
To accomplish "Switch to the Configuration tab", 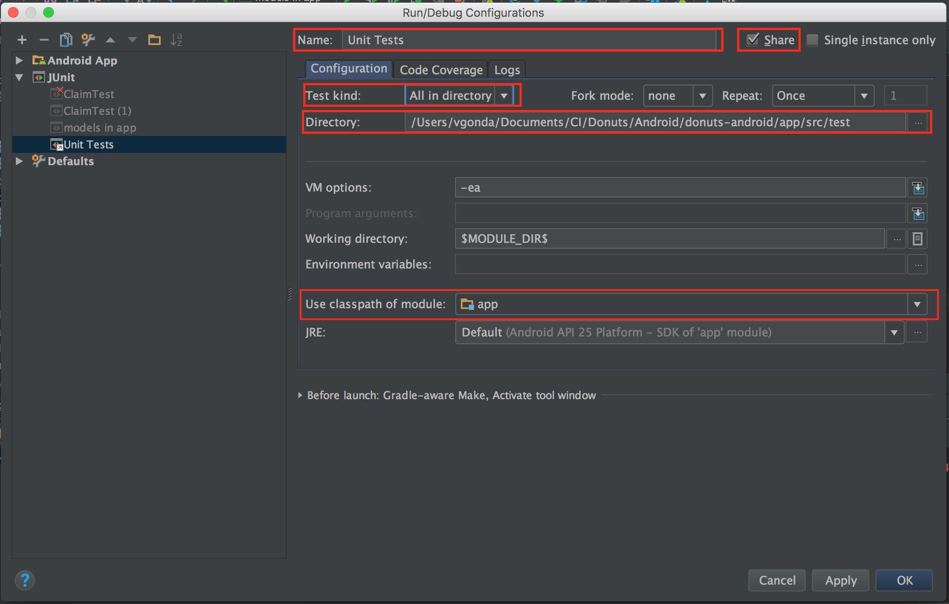I will (x=349, y=69).
